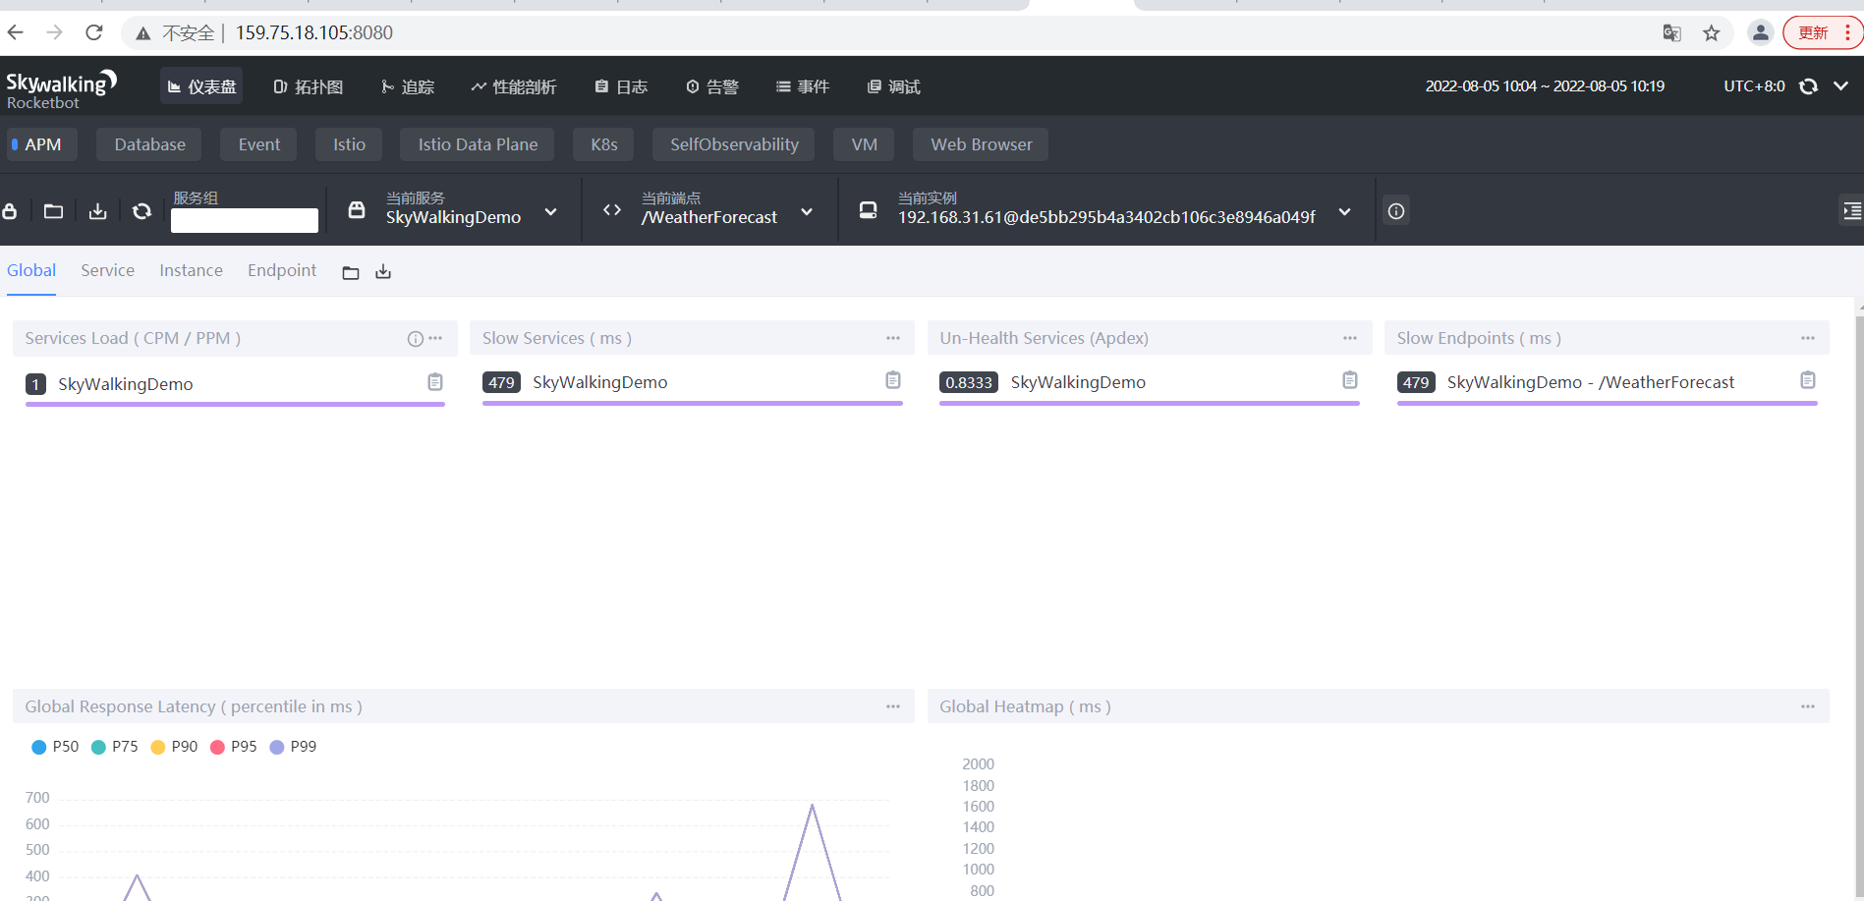Open the 日志 log menu

621,86
